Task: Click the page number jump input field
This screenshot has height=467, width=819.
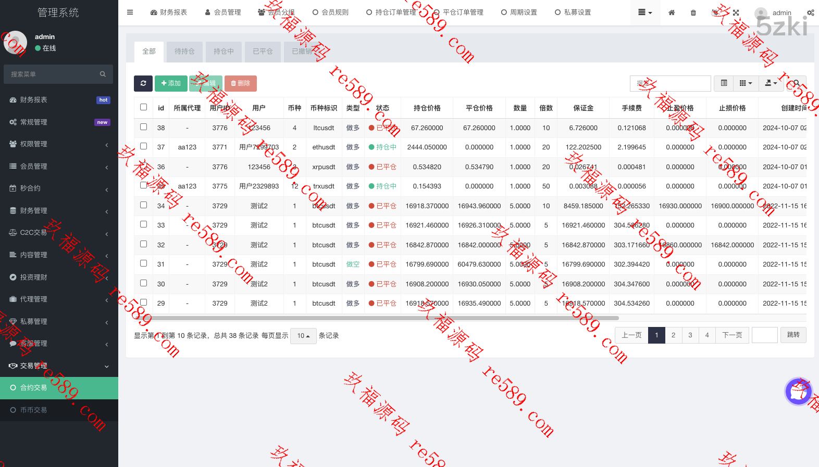Action: [764, 335]
